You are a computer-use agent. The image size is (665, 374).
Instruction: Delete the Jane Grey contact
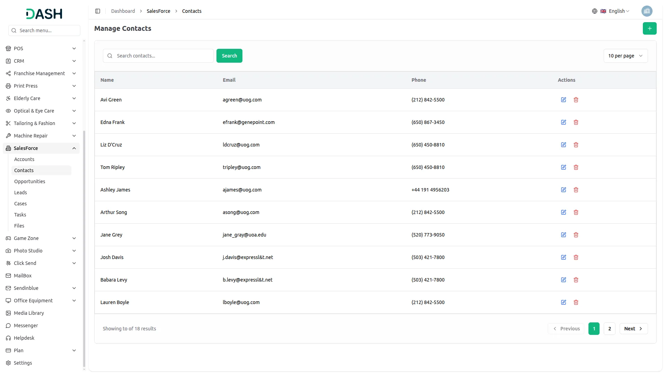click(576, 235)
